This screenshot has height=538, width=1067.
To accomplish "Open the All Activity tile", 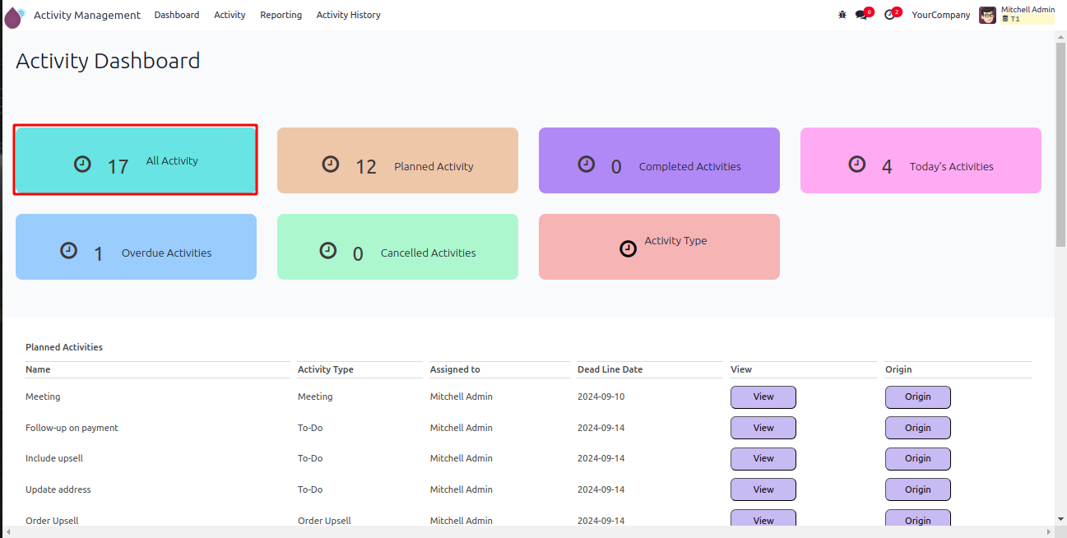I will tap(136, 160).
